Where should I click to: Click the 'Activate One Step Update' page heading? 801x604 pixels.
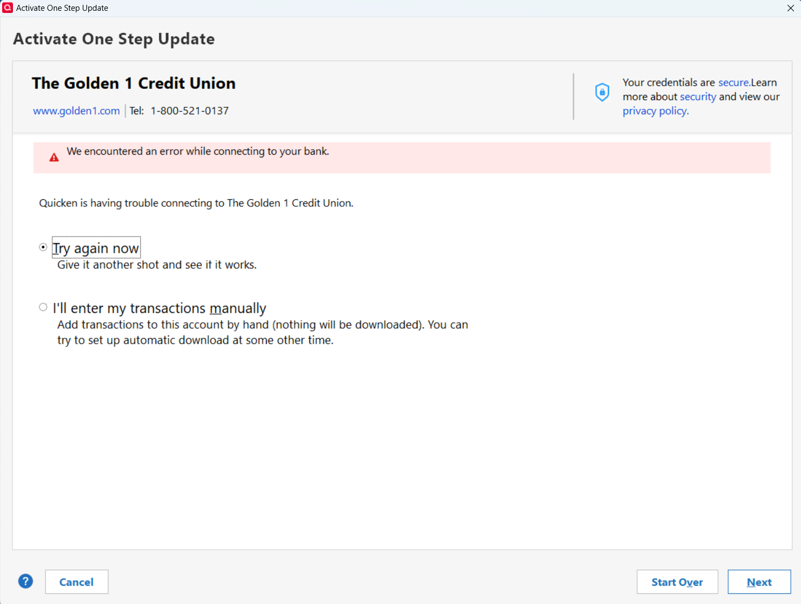(x=114, y=39)
